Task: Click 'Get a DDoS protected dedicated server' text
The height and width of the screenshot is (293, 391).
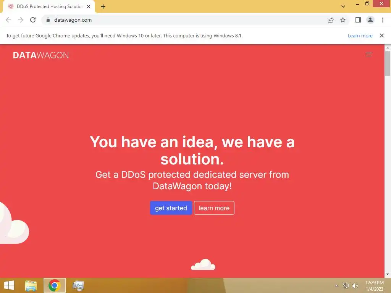Action: (x=192, y=180)
